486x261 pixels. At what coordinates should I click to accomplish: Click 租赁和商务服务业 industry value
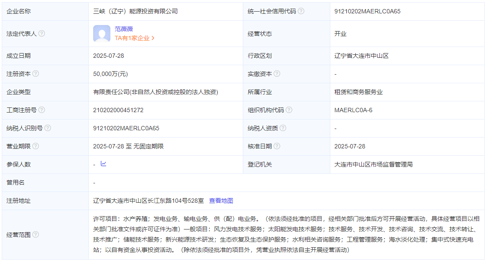[358, 92]
